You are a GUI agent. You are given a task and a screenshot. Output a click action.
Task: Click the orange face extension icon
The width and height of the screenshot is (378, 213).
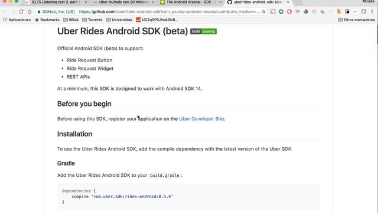(339, 12)
